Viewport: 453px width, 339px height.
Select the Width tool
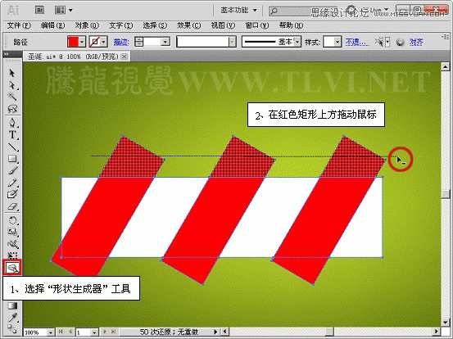pyautogui.click(x=12, y=244)
